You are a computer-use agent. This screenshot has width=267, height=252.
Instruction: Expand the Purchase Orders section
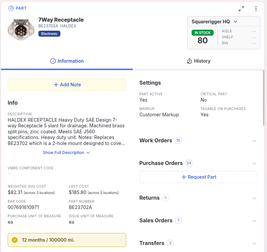coord(254,163)
